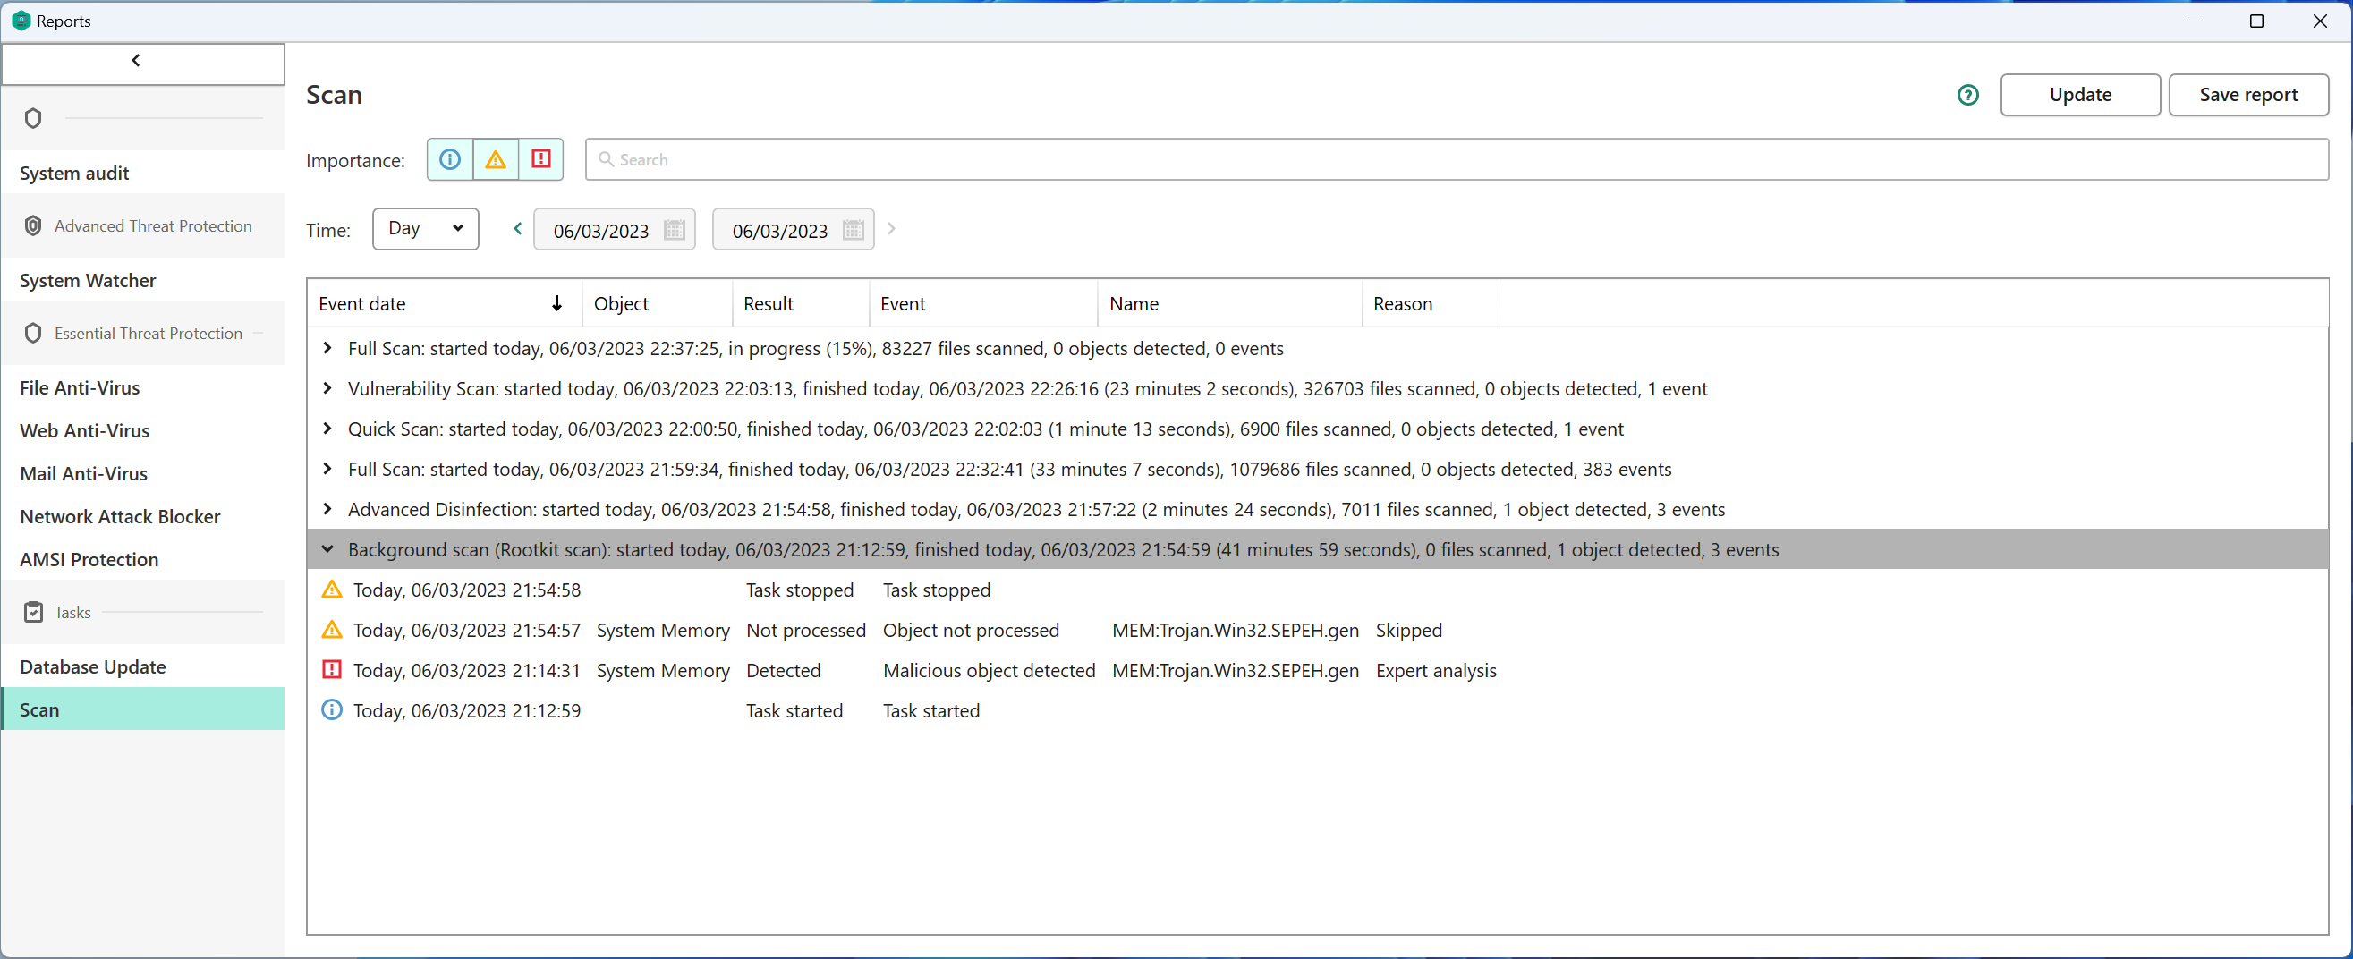Open the end date calendar picker icon

pos(853,230)
